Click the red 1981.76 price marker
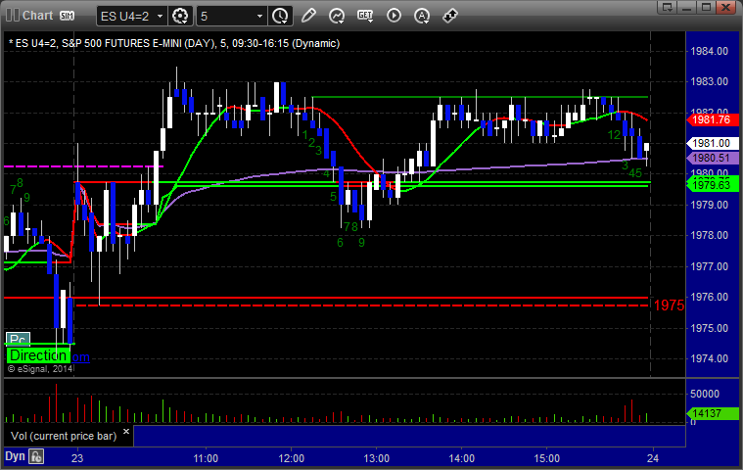Viewport: 743px width, 470px height. click(714, 119)
